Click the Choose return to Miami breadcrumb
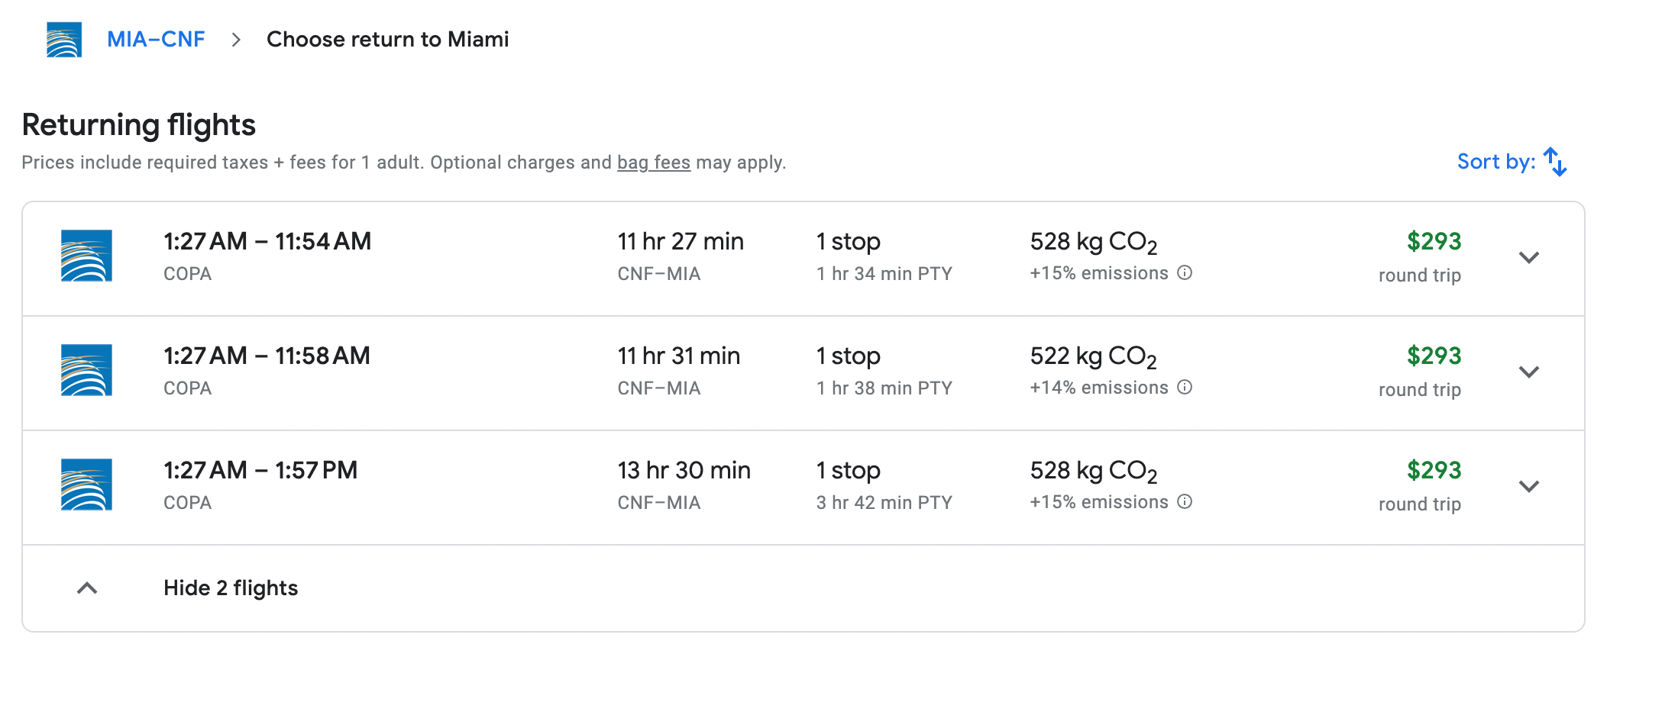Screen dimensions: 1662x702 [x=387, y=40]
